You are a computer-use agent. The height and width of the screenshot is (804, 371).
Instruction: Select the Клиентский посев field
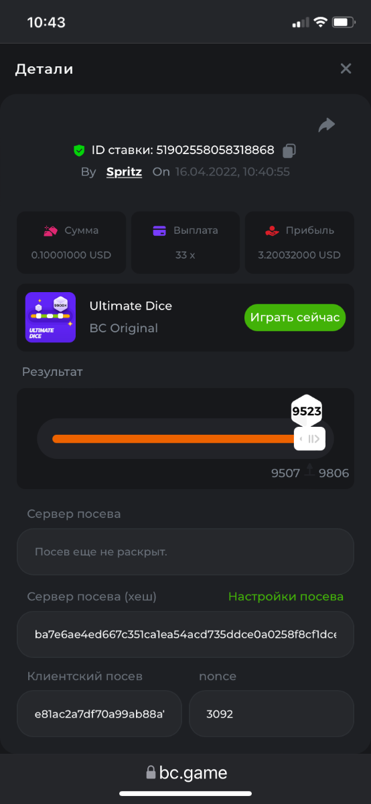click(99, 714)
